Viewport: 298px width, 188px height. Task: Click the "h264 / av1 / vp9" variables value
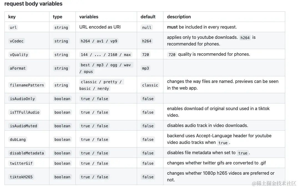pos(99,41)
